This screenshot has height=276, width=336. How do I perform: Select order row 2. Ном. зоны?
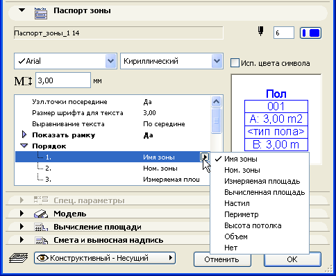(112, 168)
